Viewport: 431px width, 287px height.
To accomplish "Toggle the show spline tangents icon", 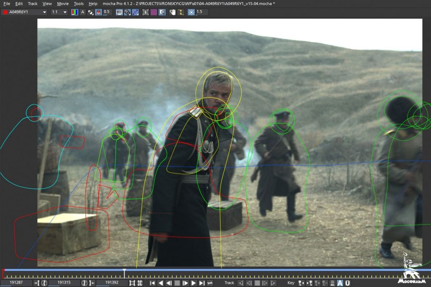I will click(x=127, y=12).
